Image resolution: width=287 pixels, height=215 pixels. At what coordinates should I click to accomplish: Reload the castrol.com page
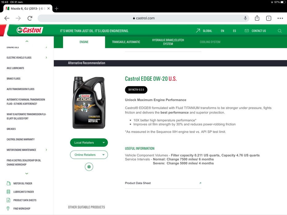tap(30, 18)
